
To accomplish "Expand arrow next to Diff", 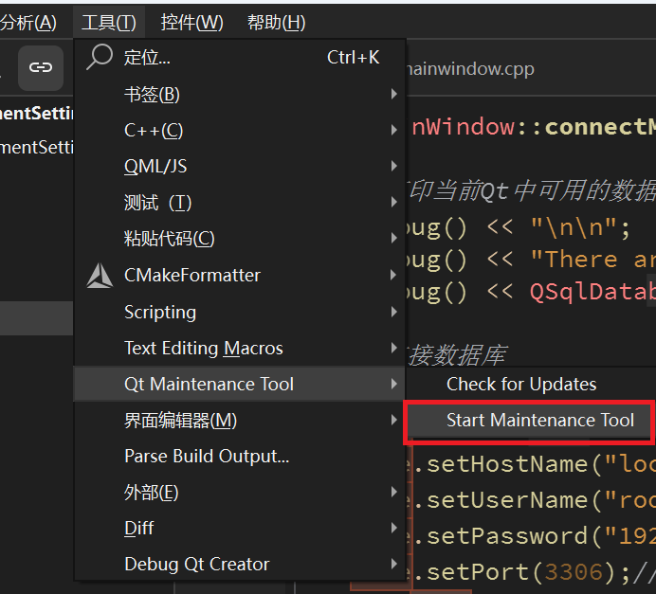I will tap(393, 528).
